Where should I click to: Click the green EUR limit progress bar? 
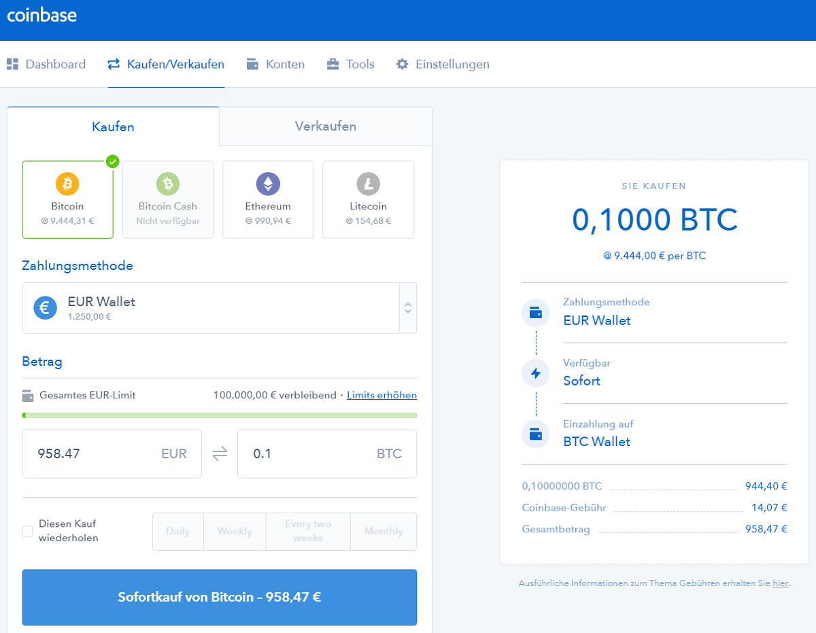click(x=220, y=415)
